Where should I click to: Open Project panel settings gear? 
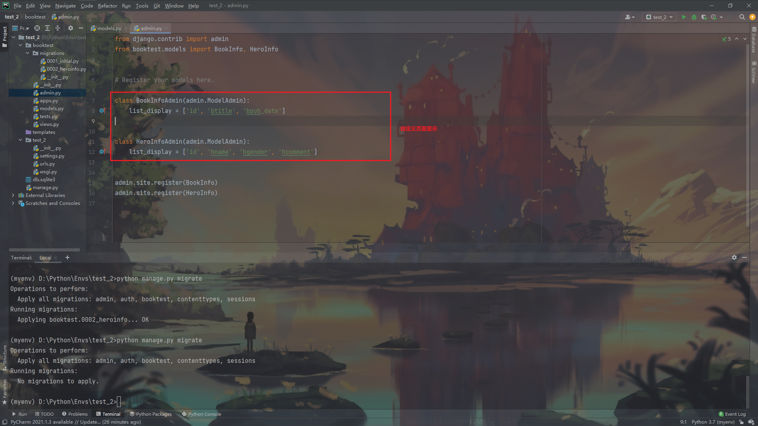(70, 28)
